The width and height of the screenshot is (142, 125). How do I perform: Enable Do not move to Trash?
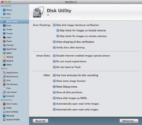click(x=54, y=67)
